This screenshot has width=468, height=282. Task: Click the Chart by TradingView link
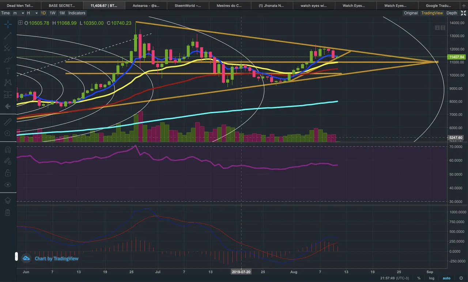coord(57,259)
